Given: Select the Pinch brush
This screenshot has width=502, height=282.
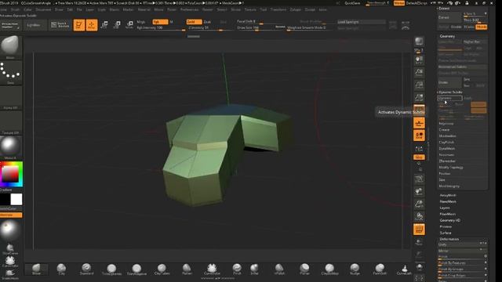Looking at the screenshot, I should click(237, 269).
